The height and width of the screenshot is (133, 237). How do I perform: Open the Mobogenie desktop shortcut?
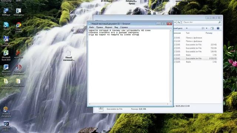pyautogui.click(x=19, y=12)
